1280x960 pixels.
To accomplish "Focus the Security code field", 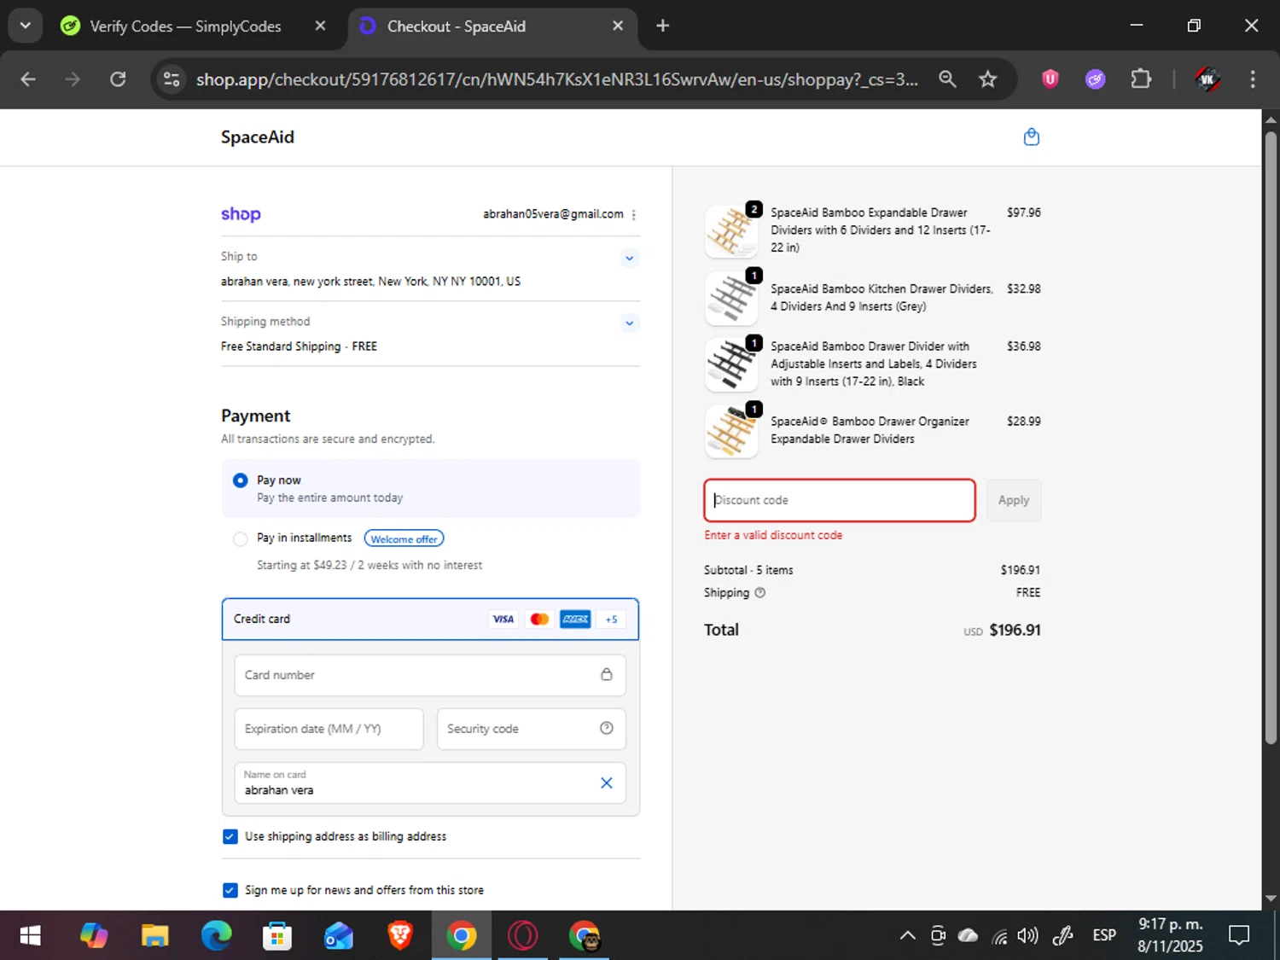I will (x=531, y=729).
